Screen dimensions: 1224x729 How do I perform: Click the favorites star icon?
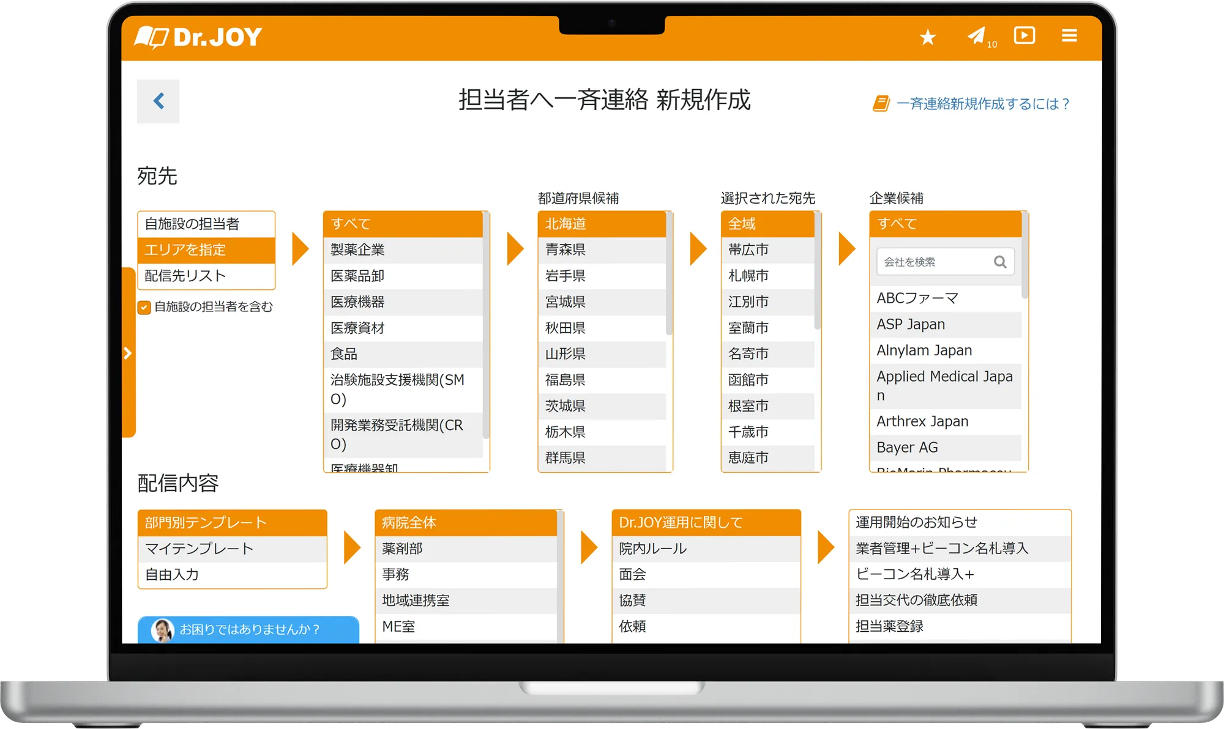click(x=928, y=37)
